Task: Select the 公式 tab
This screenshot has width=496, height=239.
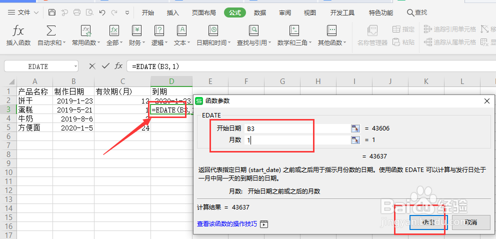Action: [234, 12]
